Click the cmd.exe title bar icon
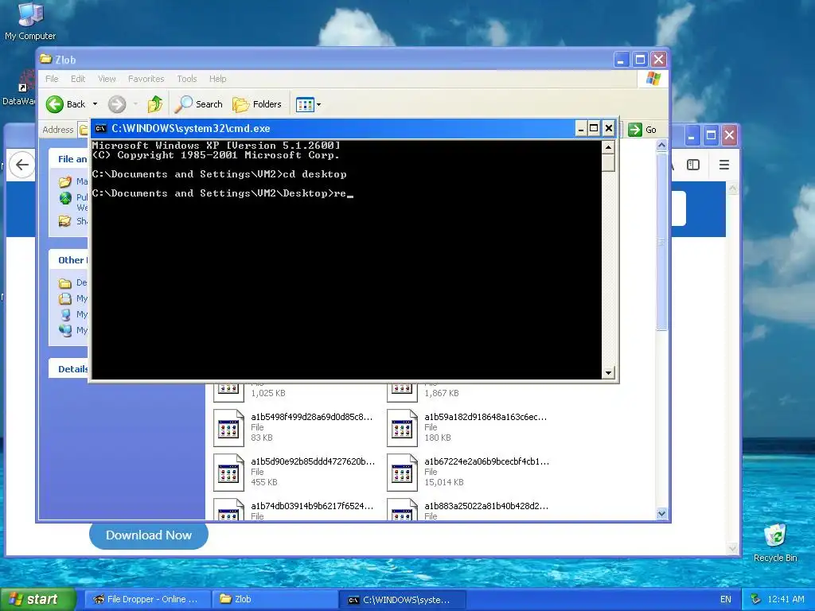Screen dimensions: 815x611 101,128
